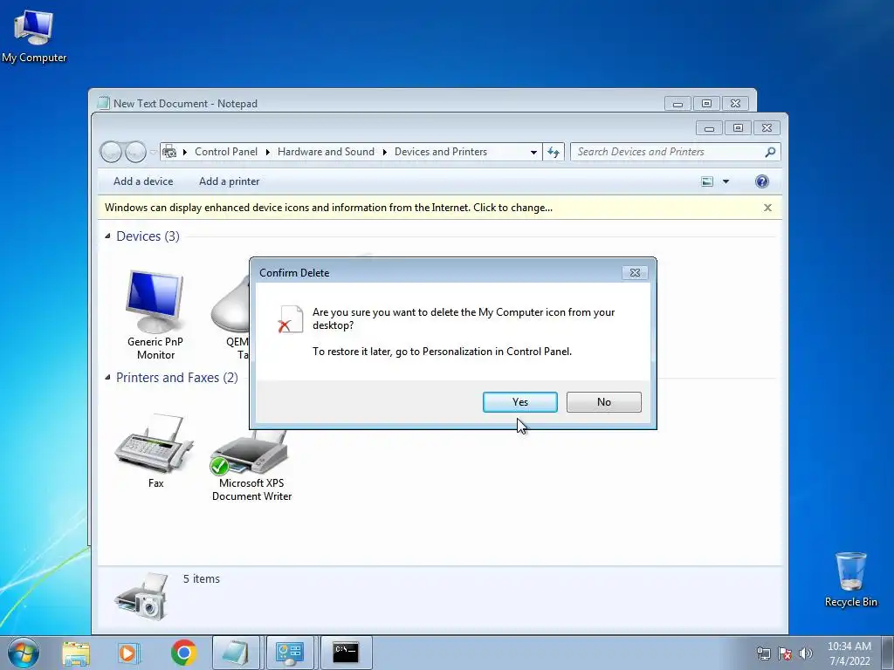Open My Computer desktop icon
Viewport: 894px width, 670px height.
pos(34,36)
